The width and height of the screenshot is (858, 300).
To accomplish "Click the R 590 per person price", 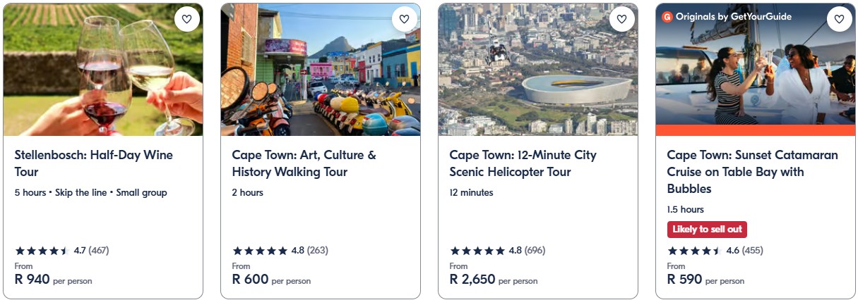I will coord(705,280).
